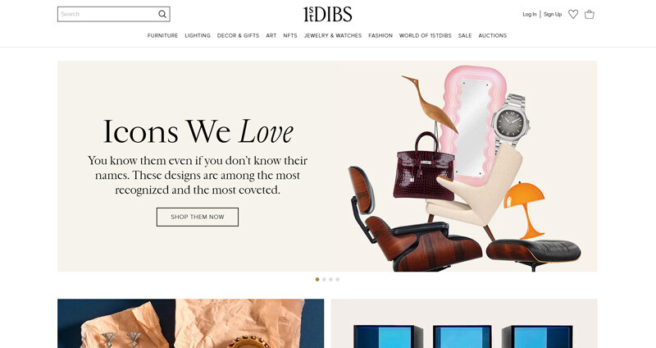This screenshot has width=656, height=348.
Task: Click the Sign Up link
Action: tap(553, 14)
